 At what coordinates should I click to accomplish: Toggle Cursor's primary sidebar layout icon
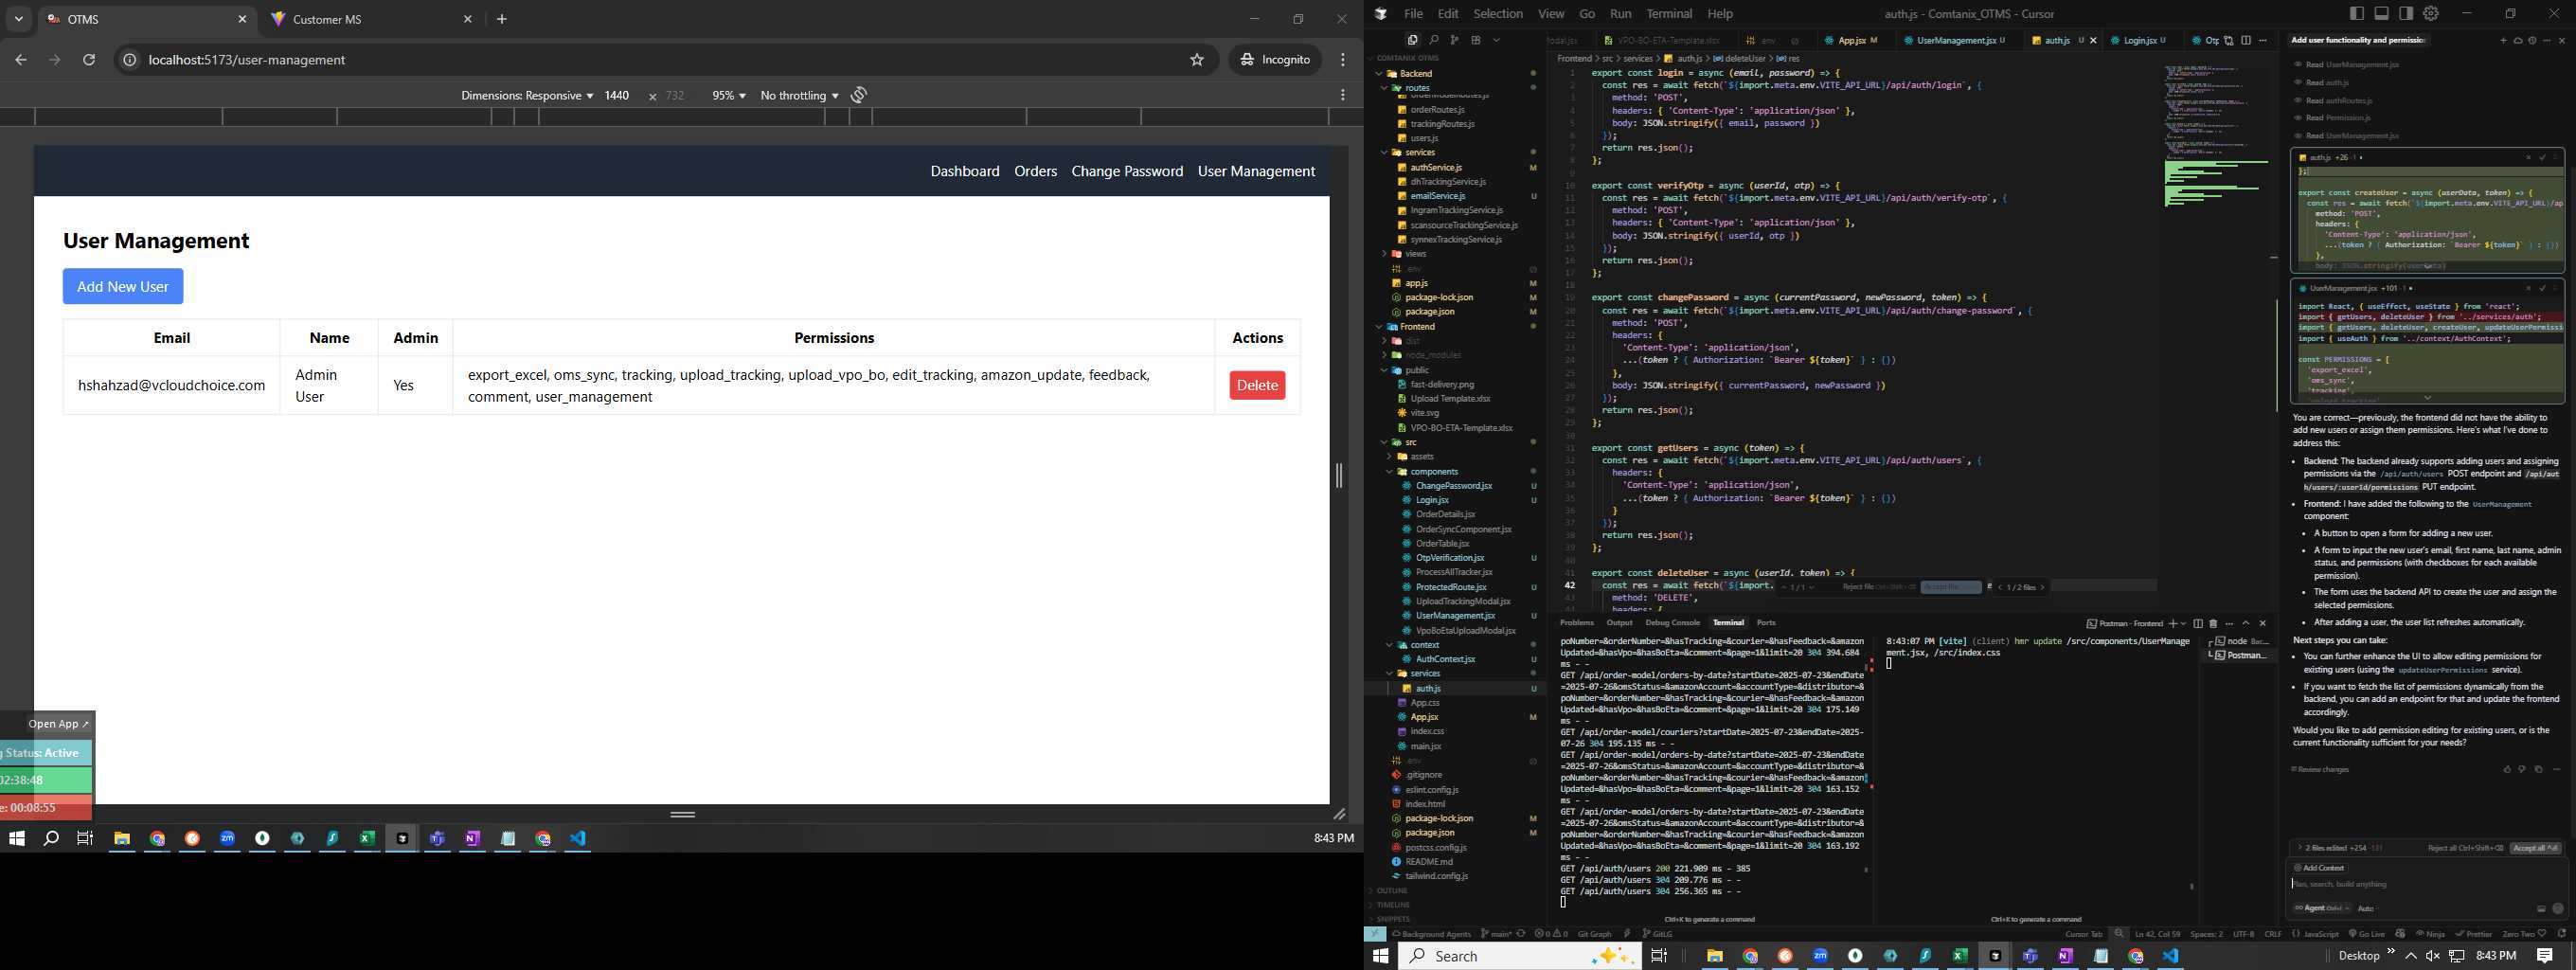(x=2356, y=13)
